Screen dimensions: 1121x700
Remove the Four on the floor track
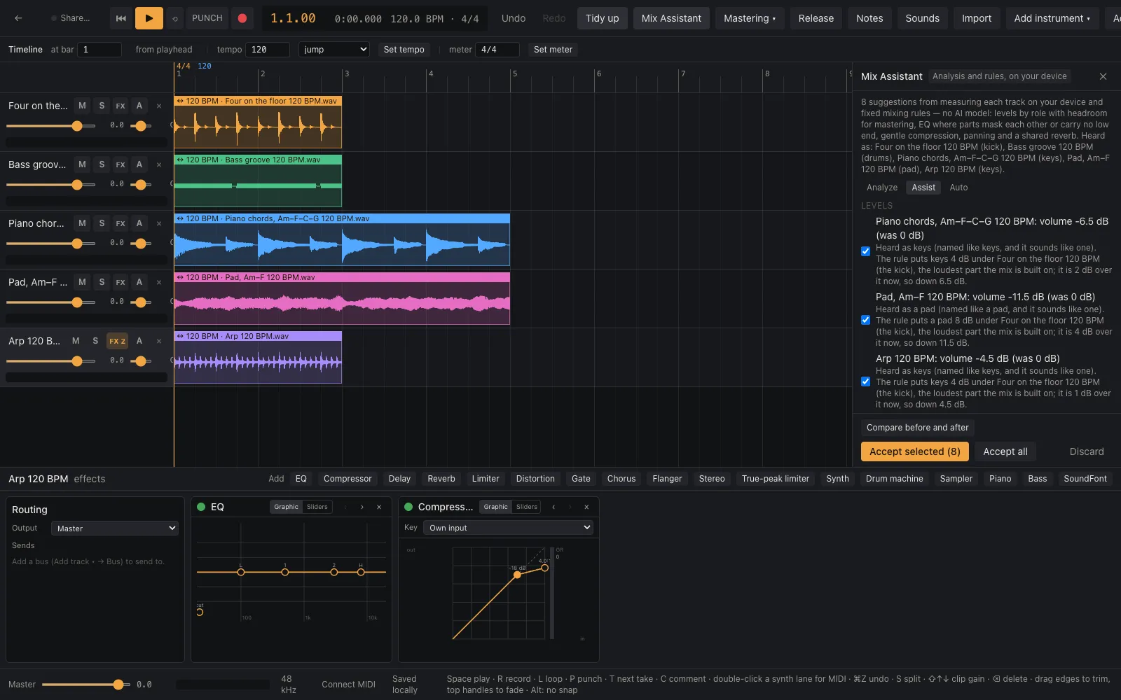click(x=159, y=106)
